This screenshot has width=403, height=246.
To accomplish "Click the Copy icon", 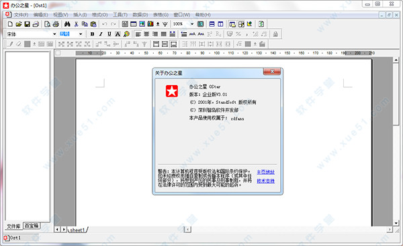I will (x=85, y=24).
